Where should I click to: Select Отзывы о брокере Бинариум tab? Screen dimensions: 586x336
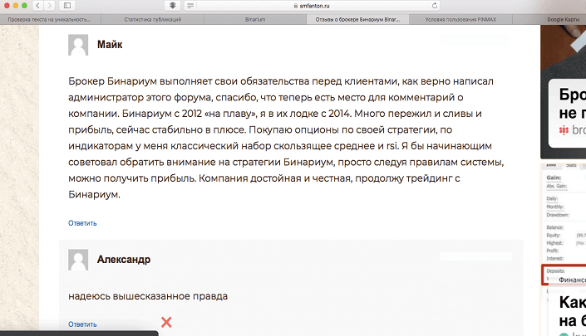(x=357, y=19)
